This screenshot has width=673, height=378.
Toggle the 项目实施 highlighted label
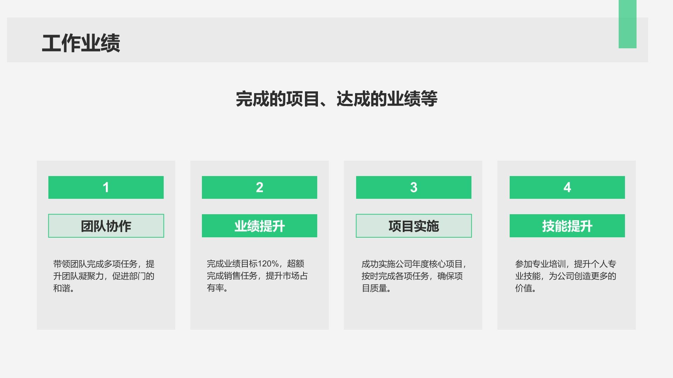414,226
